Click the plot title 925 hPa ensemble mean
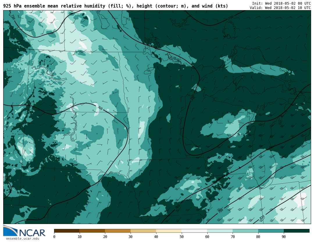The height and width of the screenshot is (242, 314). pyautogui.click(x=115, y=6)
